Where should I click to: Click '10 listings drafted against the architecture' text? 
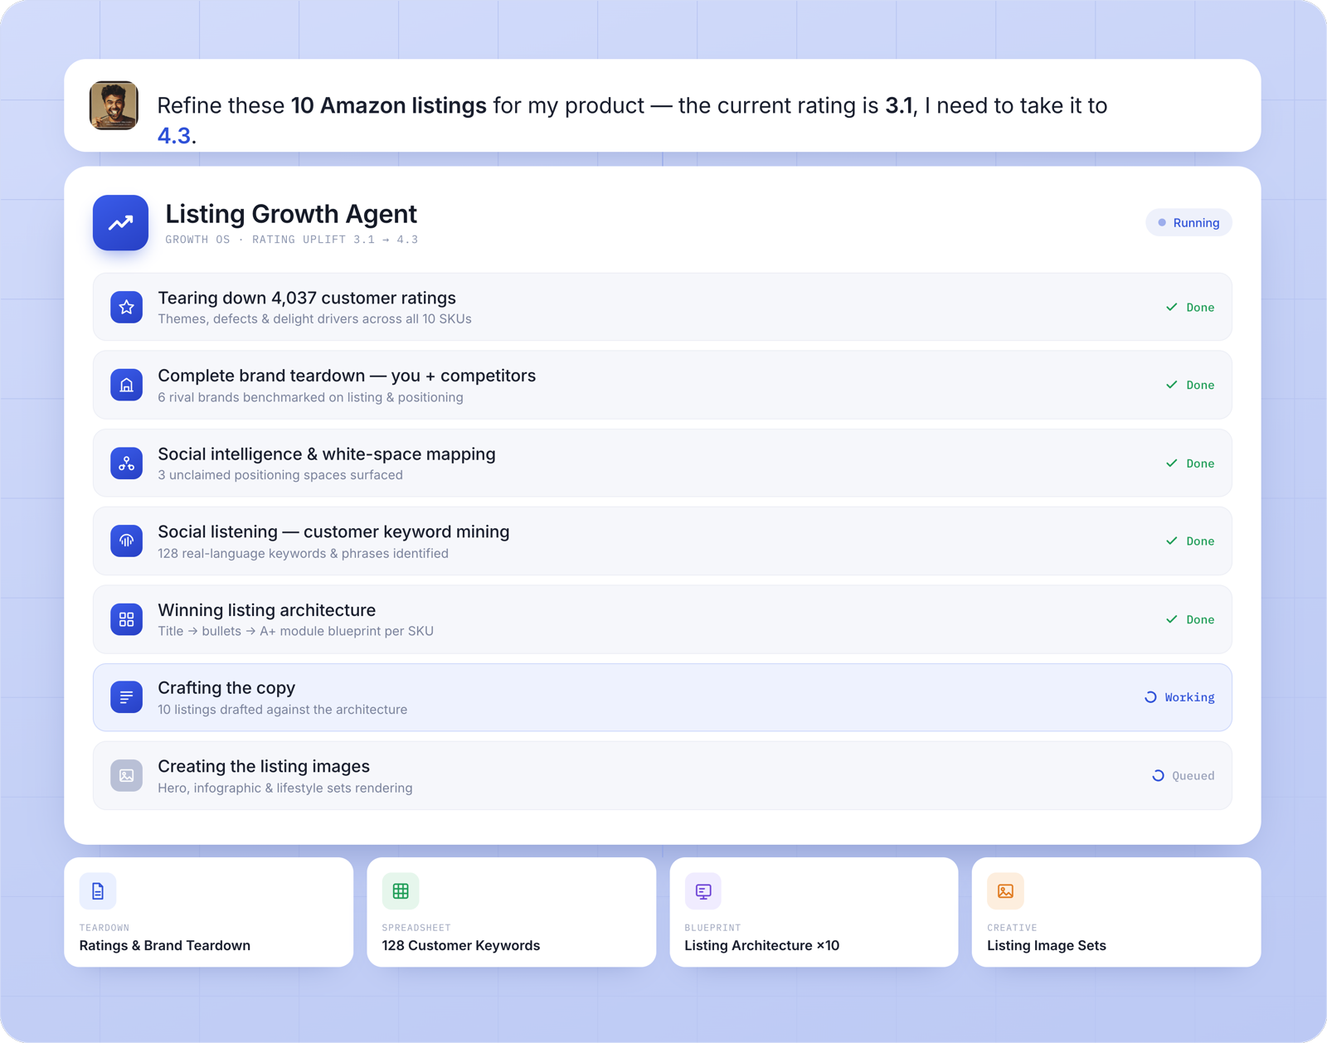coord(282,710)
